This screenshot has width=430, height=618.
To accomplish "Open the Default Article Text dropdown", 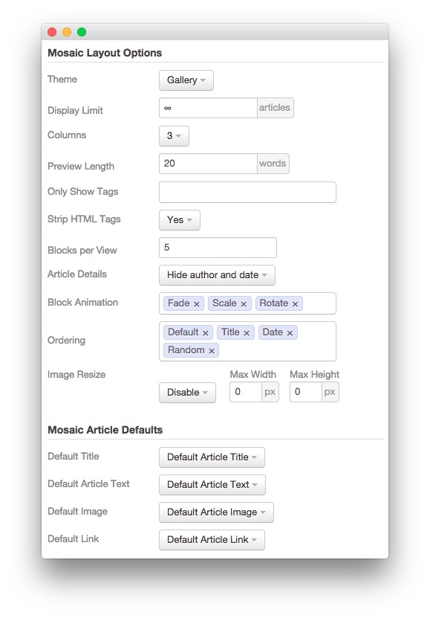I will point(212,485).
